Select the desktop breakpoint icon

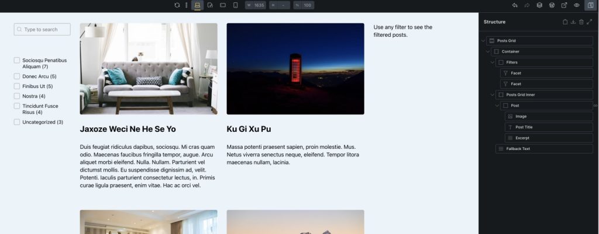(197, 5)
